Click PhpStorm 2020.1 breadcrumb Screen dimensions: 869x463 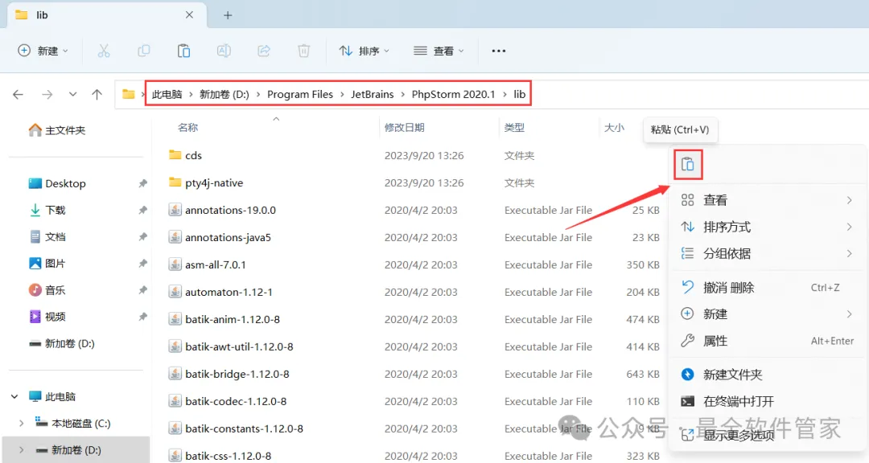[x=453, y=95]
